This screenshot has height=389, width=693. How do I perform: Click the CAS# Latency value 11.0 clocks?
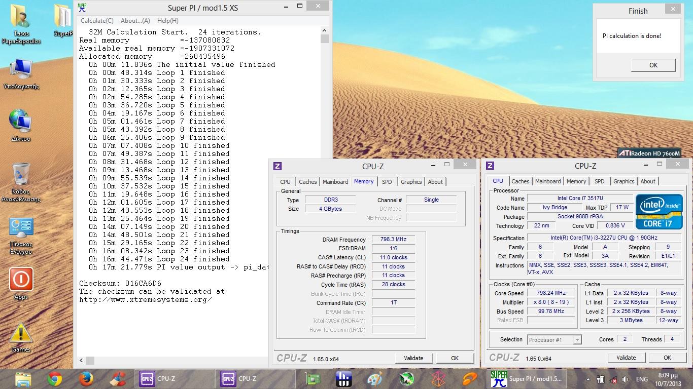(393, 258)
